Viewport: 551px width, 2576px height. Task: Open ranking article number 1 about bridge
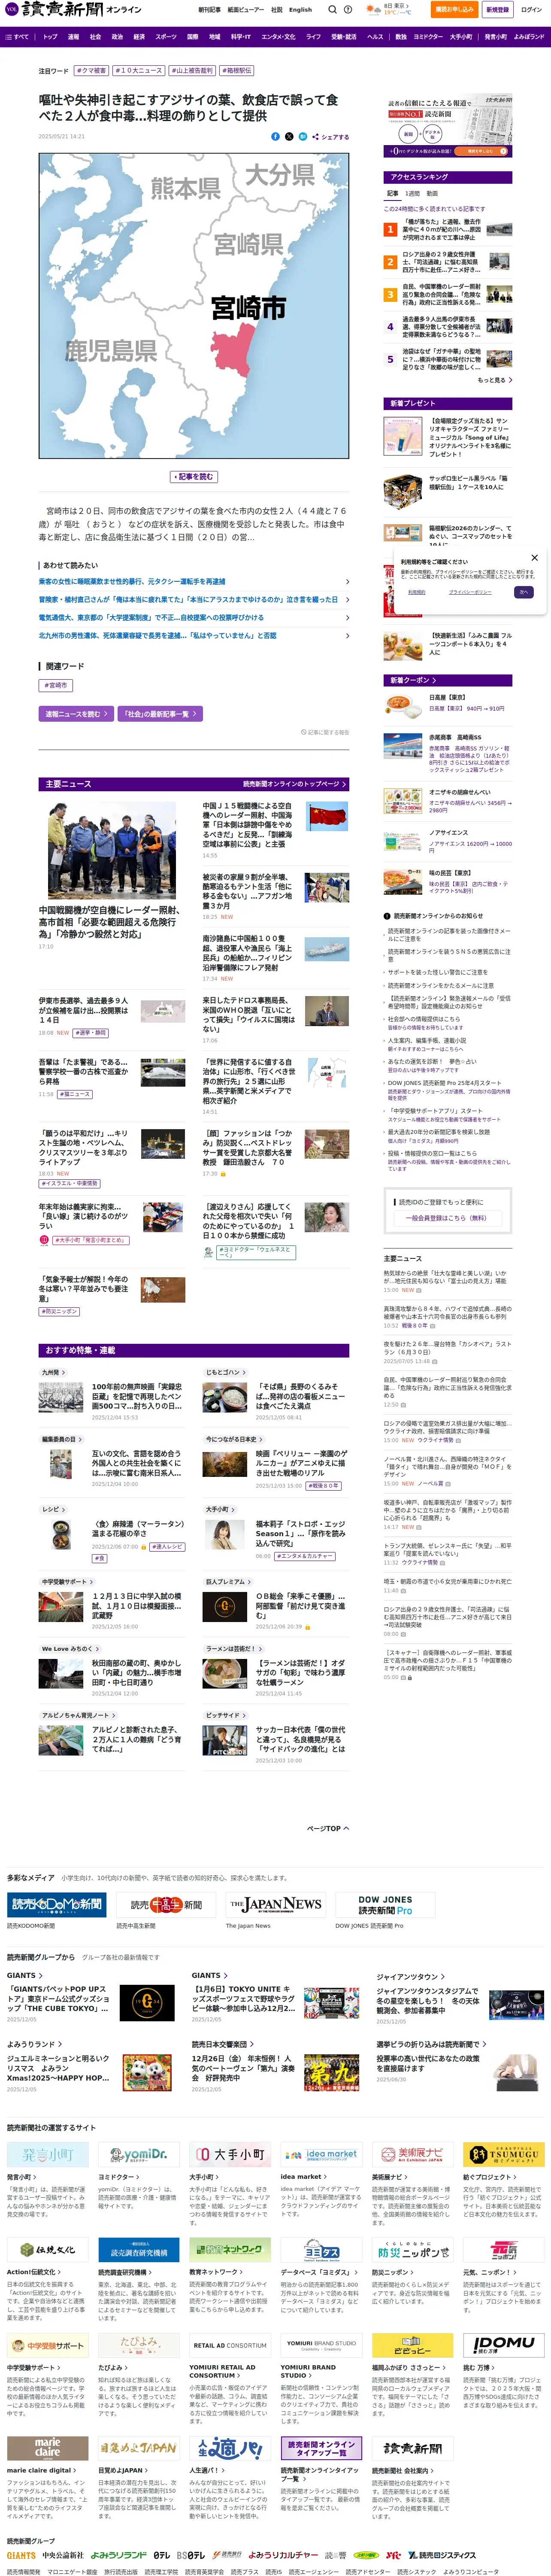click(448, 230)
